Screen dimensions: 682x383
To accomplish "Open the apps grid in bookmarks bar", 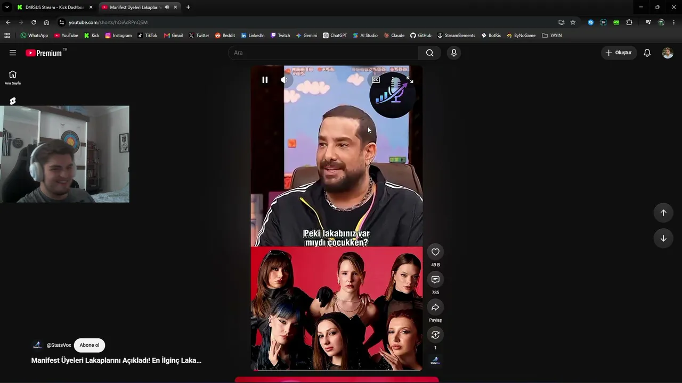I will [x=7, y=36].
